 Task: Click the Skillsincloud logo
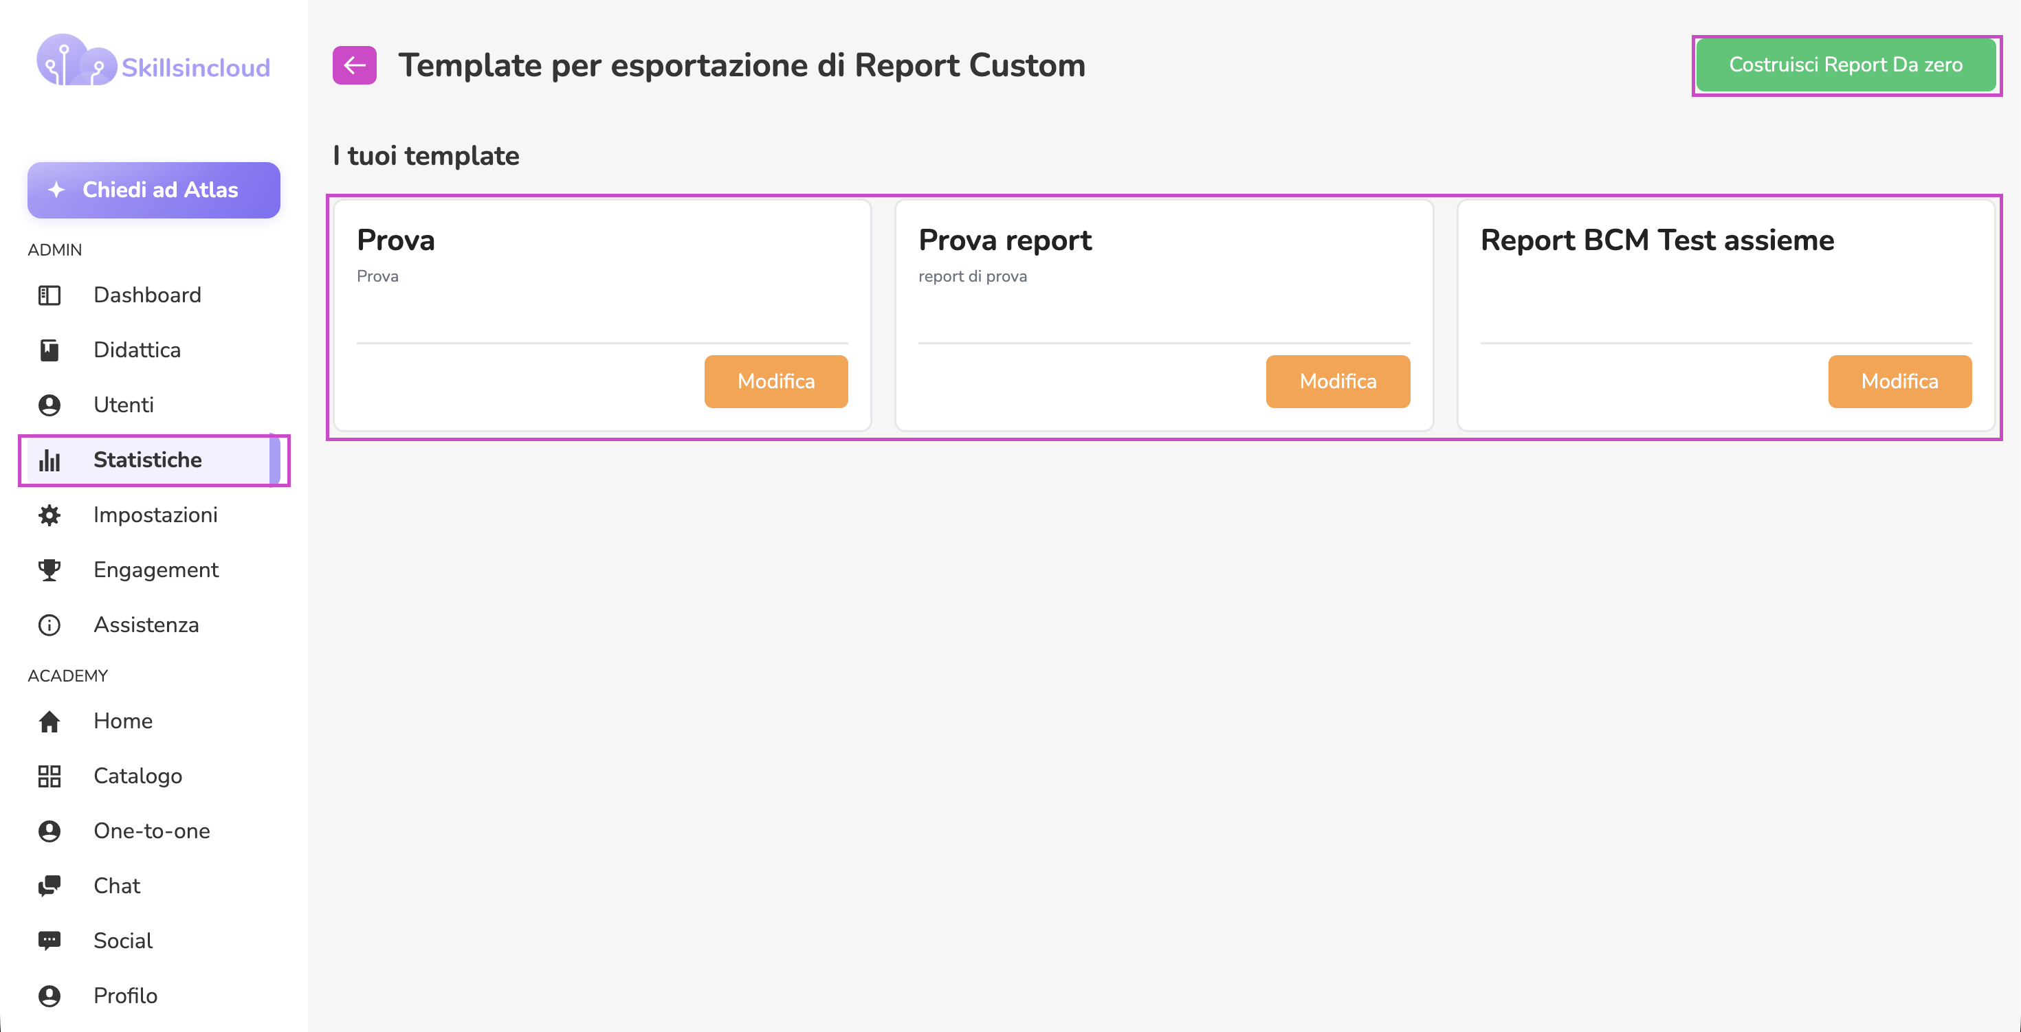tap(154, 61)
